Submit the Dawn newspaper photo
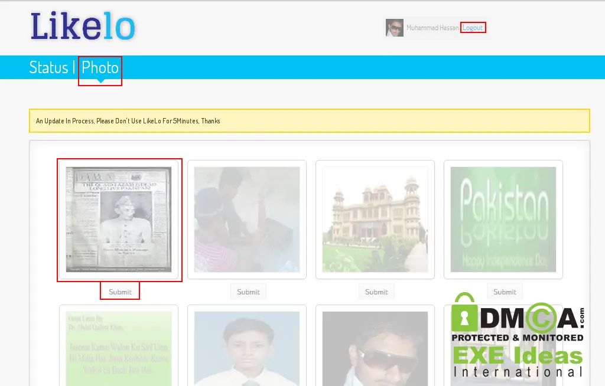Viewport: 605px width, 386px height. tap(120, 292)
